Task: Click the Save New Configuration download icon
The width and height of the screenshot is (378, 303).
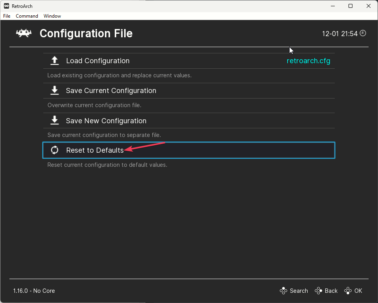Action: 55,121
